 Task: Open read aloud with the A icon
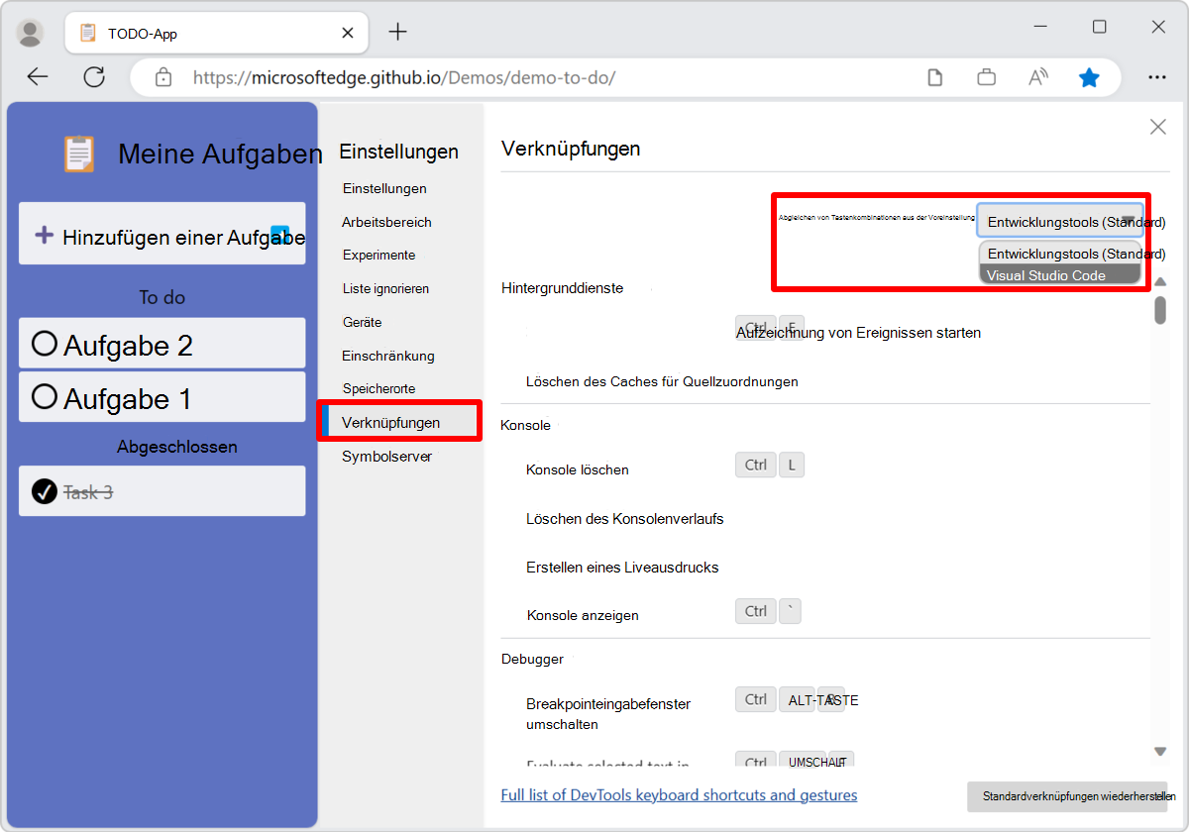tap(1037, 76)
